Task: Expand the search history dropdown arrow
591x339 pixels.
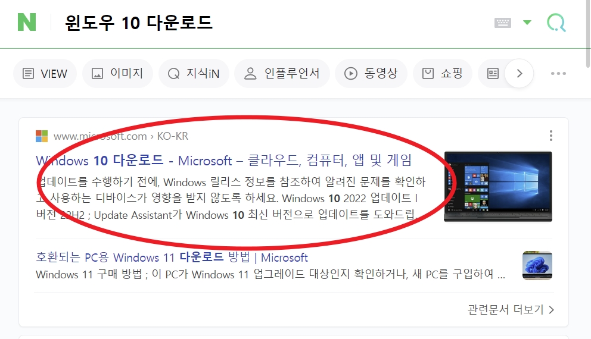Action: coord(527,23)
